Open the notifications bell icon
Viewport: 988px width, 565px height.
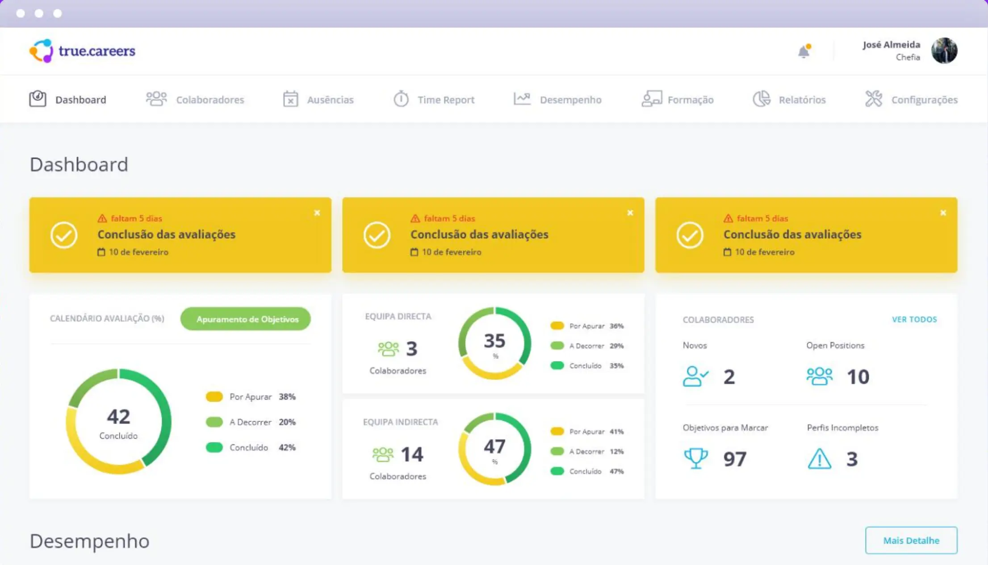click(x=804, y=51)
